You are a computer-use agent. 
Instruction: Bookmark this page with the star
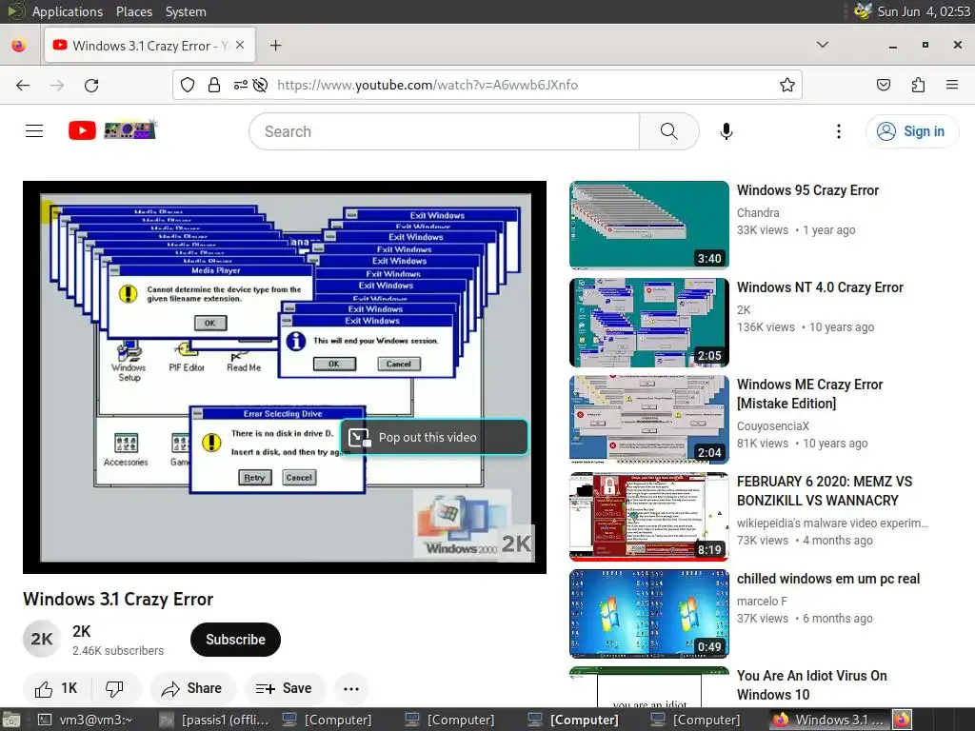pyautogui.click(x=787, y=85)
